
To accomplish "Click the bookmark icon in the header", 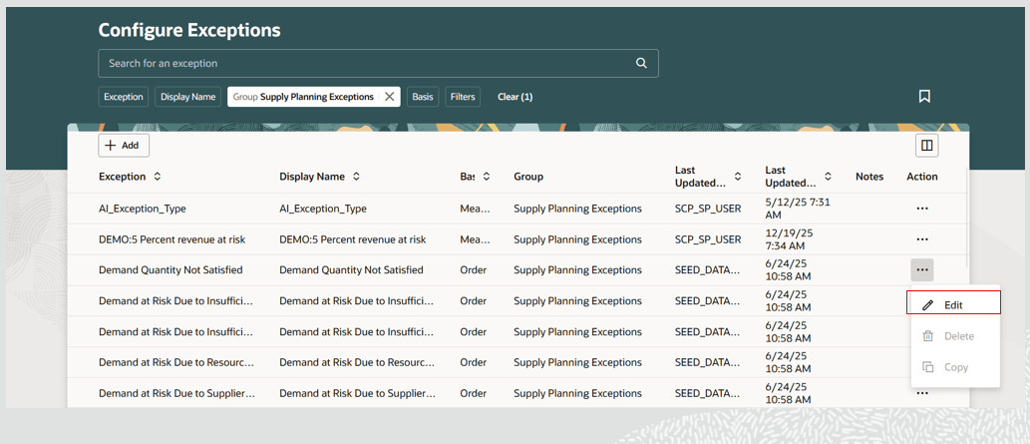I will pyautogui.click(x=924, y=97).
